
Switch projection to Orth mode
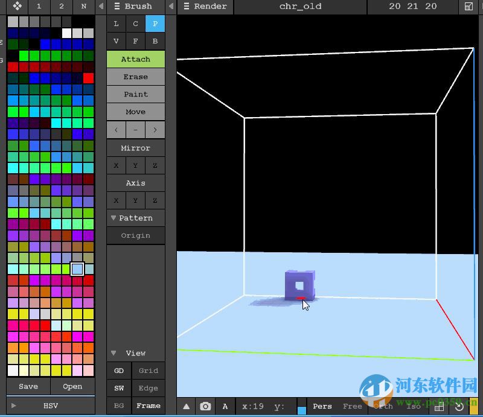point(385,406)
